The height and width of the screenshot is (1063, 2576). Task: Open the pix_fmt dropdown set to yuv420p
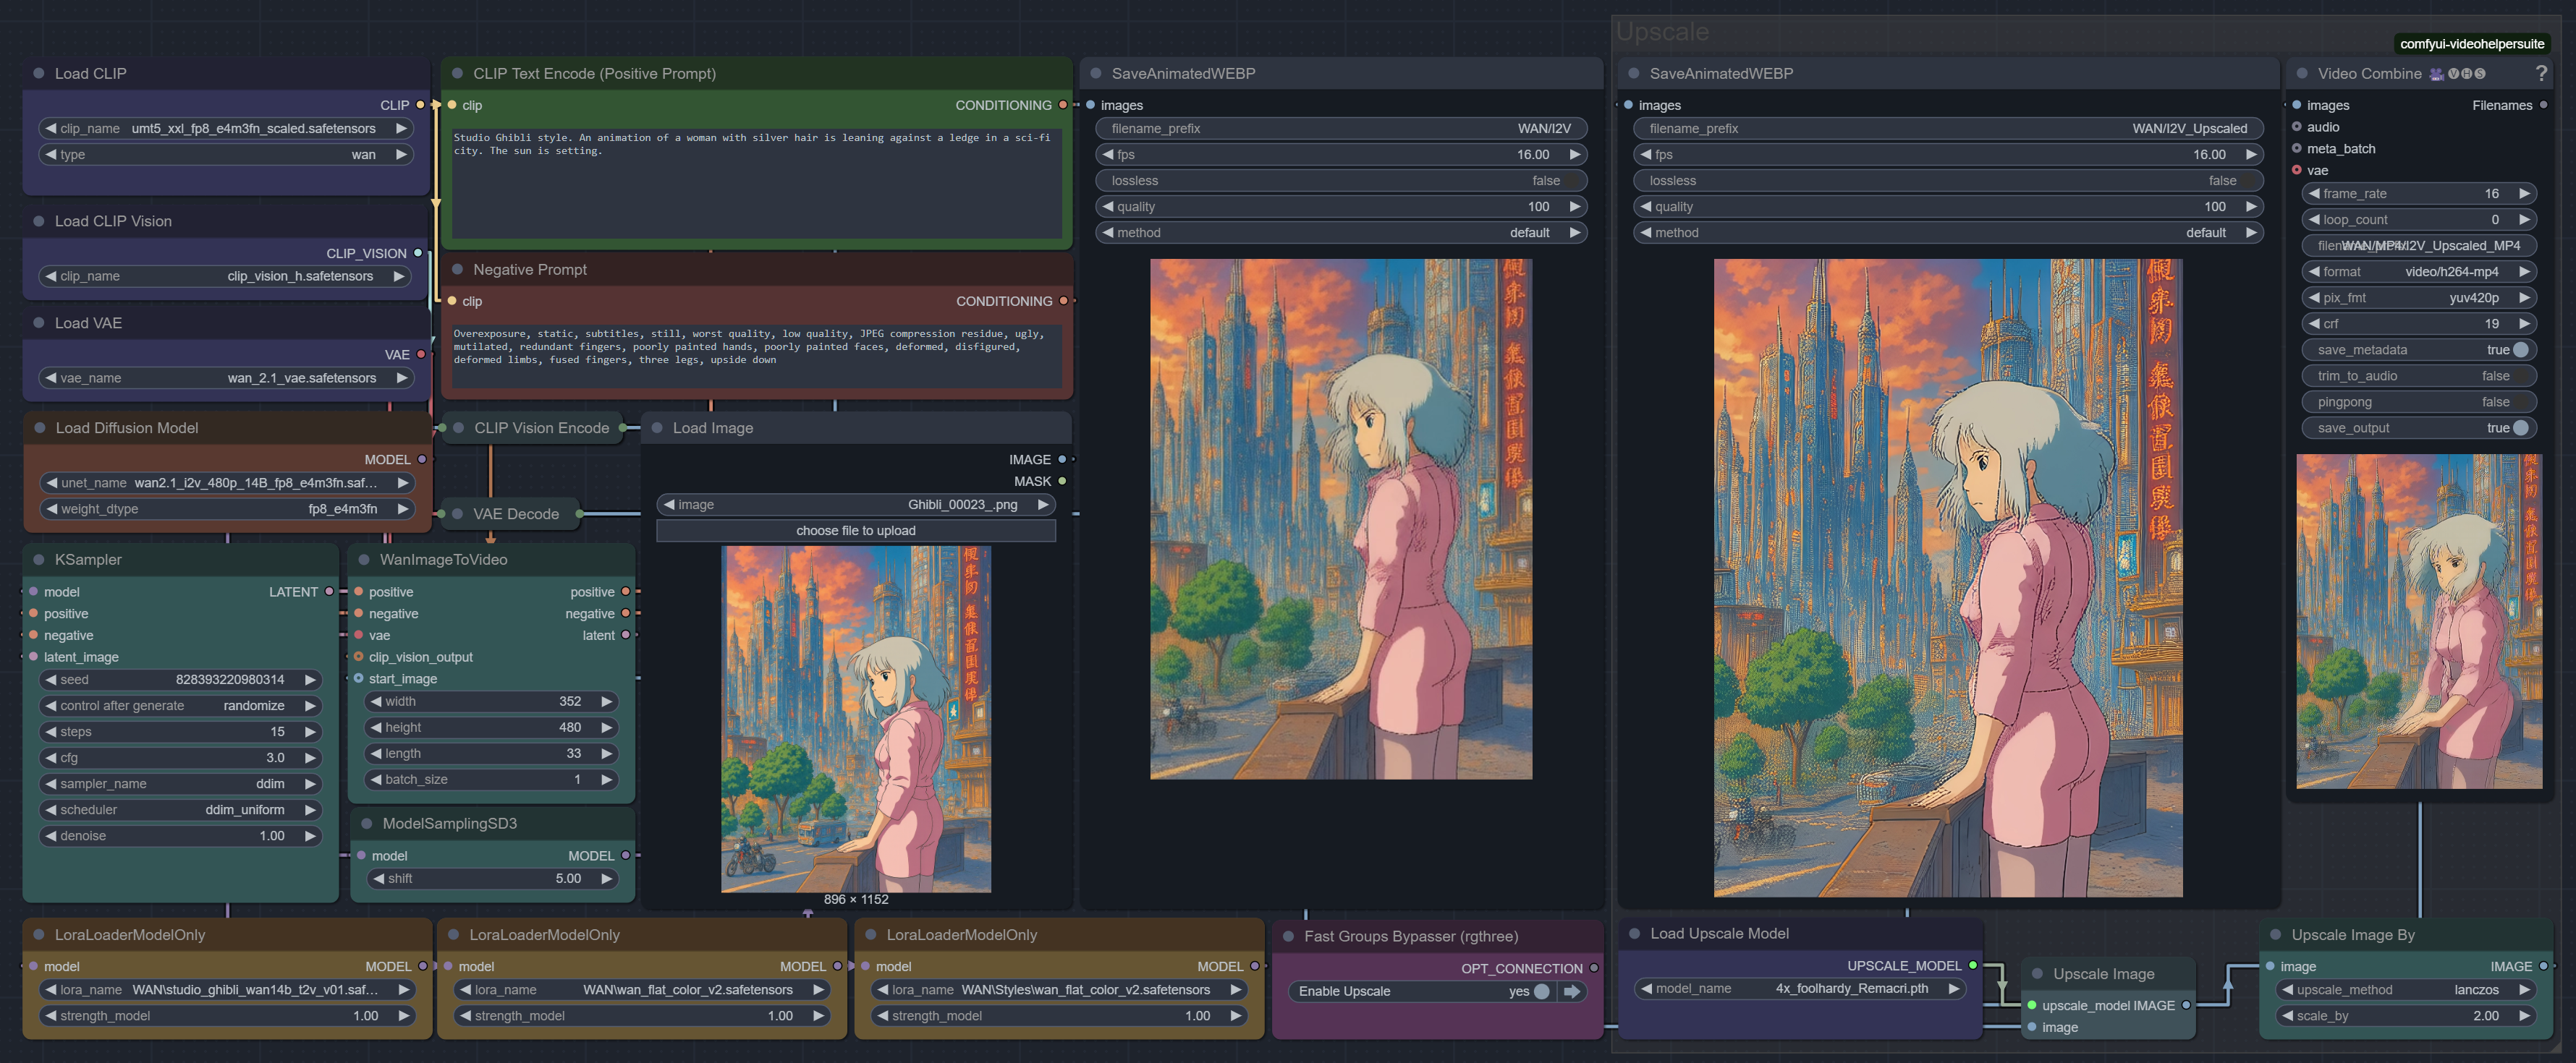pos(2418,298)
